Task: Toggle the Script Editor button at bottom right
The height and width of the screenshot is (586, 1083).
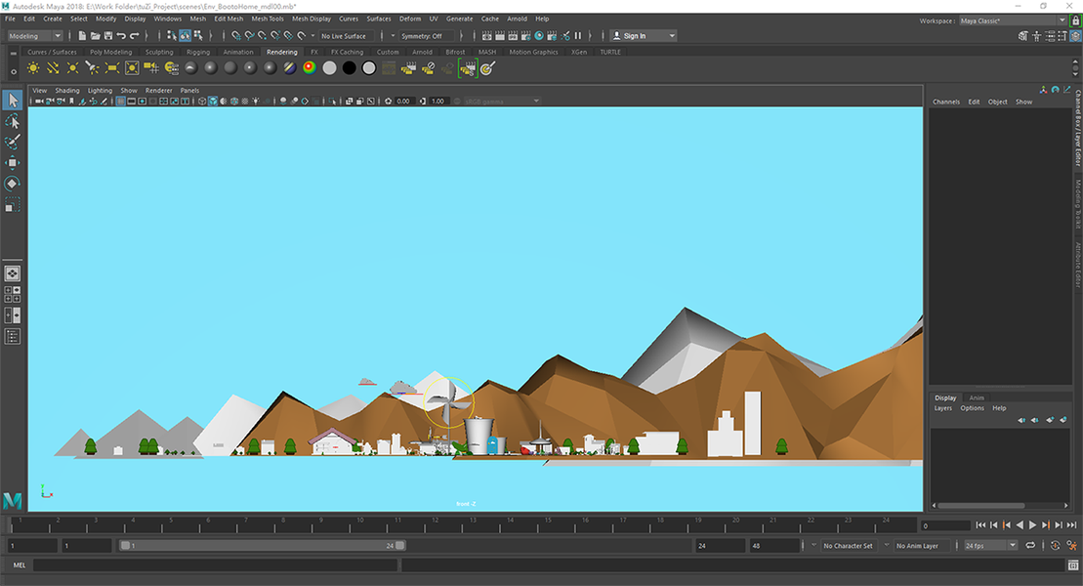Action: (1072, 565)
